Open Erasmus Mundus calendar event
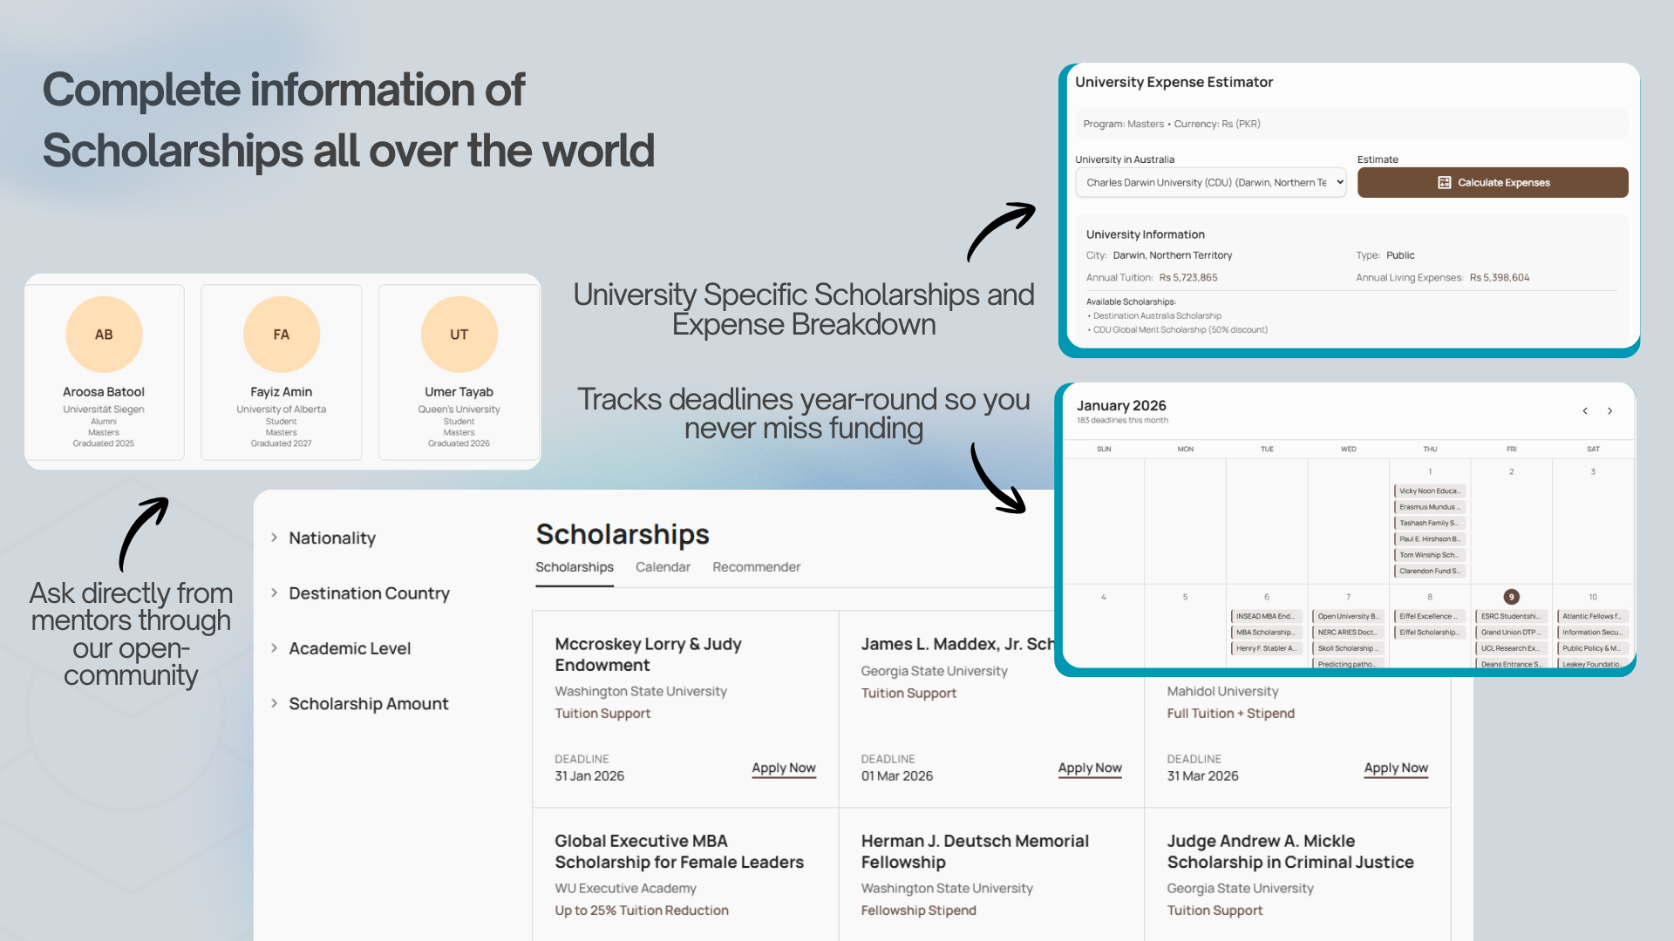 (x=1429, y=507)
